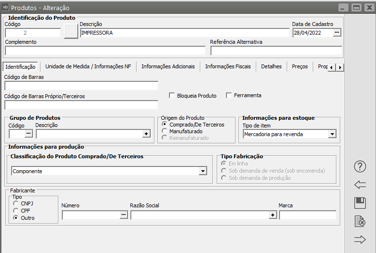This screenshot has width=376, height=253.
Task: Choose CNPJ as manufacturer type
Action: 16,203
